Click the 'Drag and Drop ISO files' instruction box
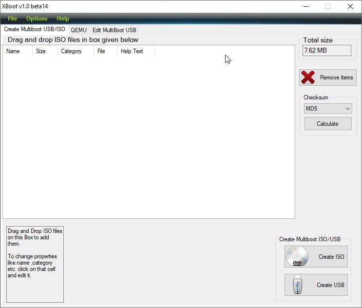 [35, 264]
